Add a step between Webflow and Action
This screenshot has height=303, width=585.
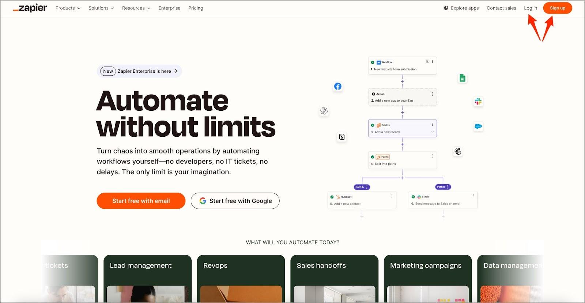point(403,82)
